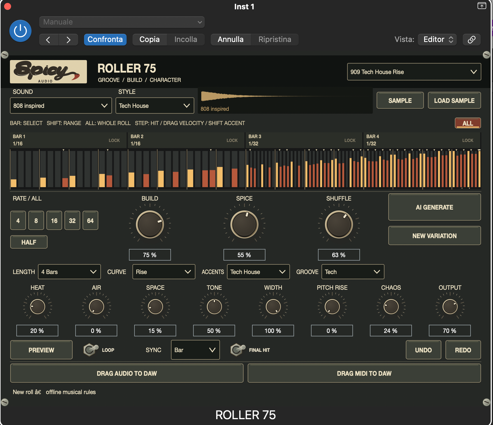Viewport: 493px width, 425px height.
Task: Click the 808 inspired waveform display
Action: click(285, 101)
